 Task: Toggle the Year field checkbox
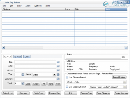(x=23, y=74)
